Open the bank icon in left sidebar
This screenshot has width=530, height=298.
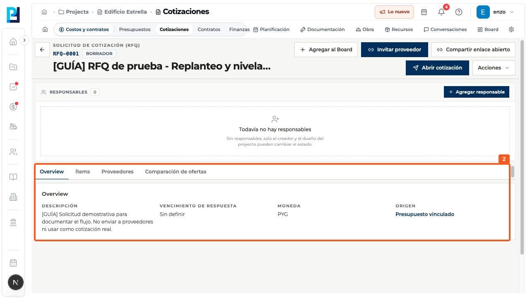click(13, 223)
